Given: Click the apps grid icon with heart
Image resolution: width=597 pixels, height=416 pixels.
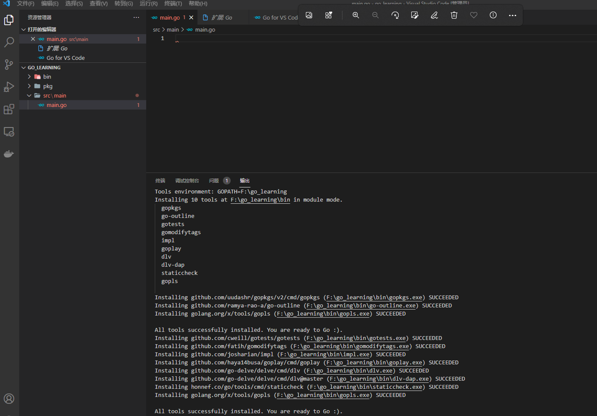Looking at the screenshot, I should [x=329, y=15].
